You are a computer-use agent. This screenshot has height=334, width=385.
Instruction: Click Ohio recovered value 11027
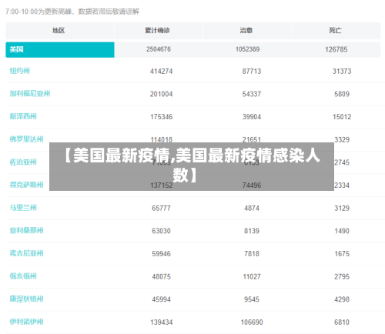pyautogui.click(x=252, y=277)
